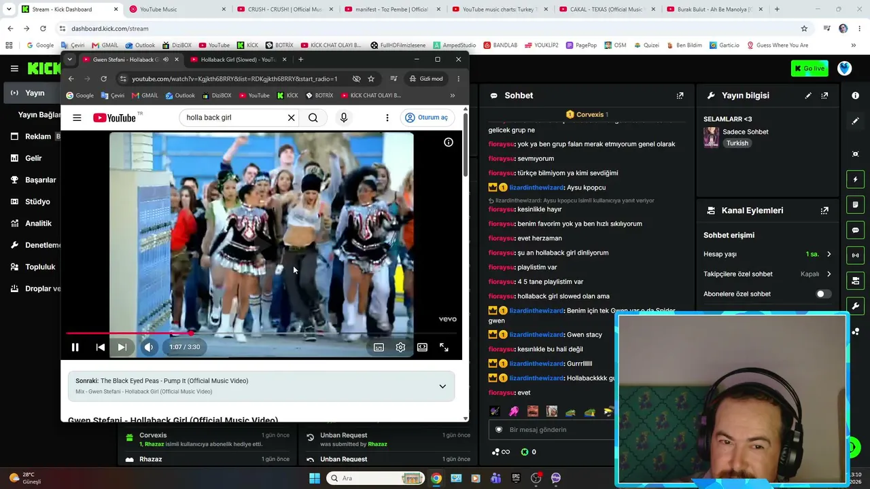870x489 pixels.
Task: Pop out the Yayın bilgisi panel
Action: [x=824, y=96]
